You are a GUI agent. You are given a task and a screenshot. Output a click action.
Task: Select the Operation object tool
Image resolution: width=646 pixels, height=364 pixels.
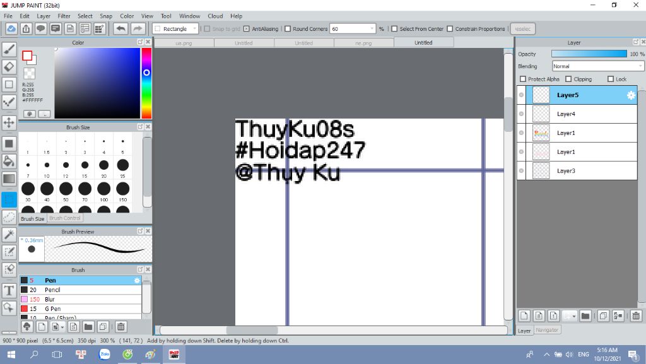tap(9, 308)
